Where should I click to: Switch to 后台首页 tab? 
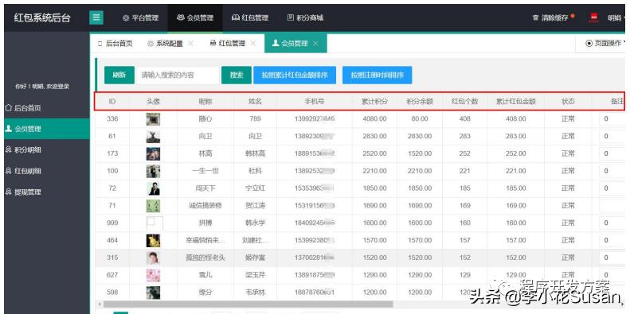click(x=115, y=44)
